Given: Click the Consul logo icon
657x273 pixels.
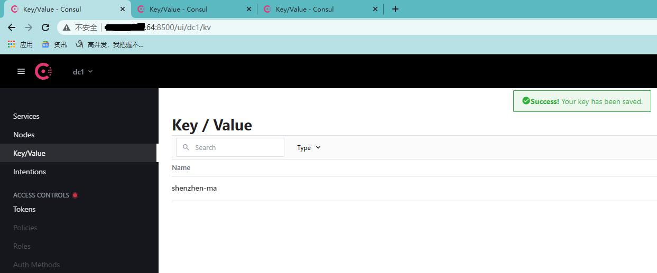Looking at the screenshot, I should pyautogui.click(x=43, y=71).
